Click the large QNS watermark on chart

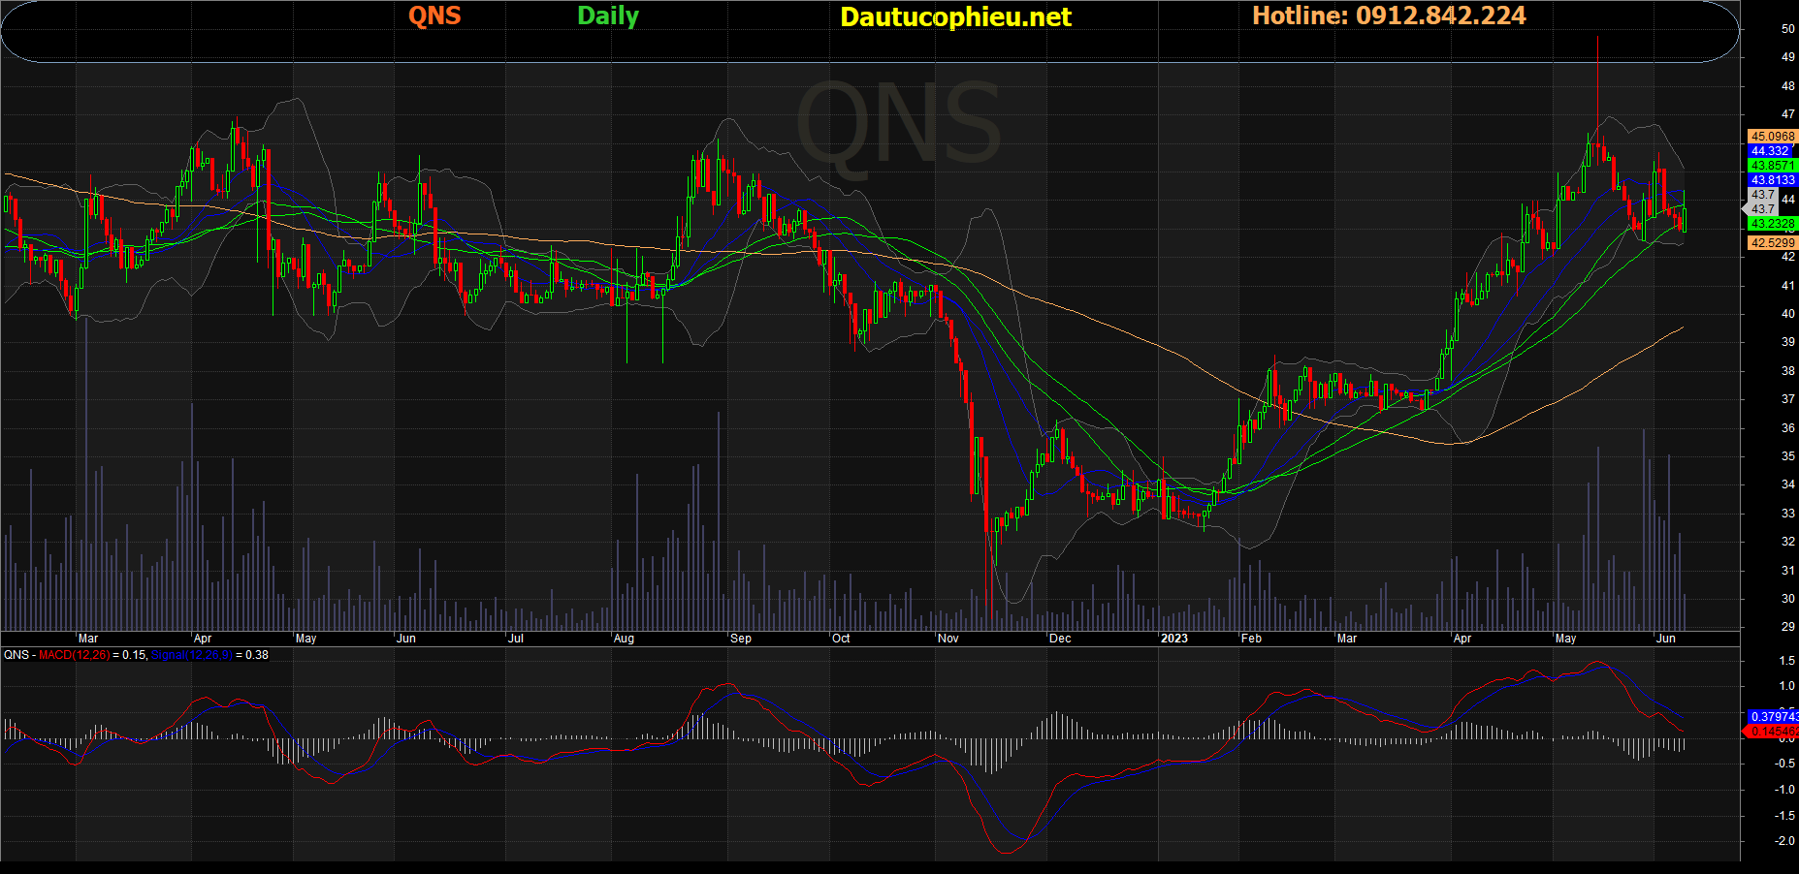point(898,126)
